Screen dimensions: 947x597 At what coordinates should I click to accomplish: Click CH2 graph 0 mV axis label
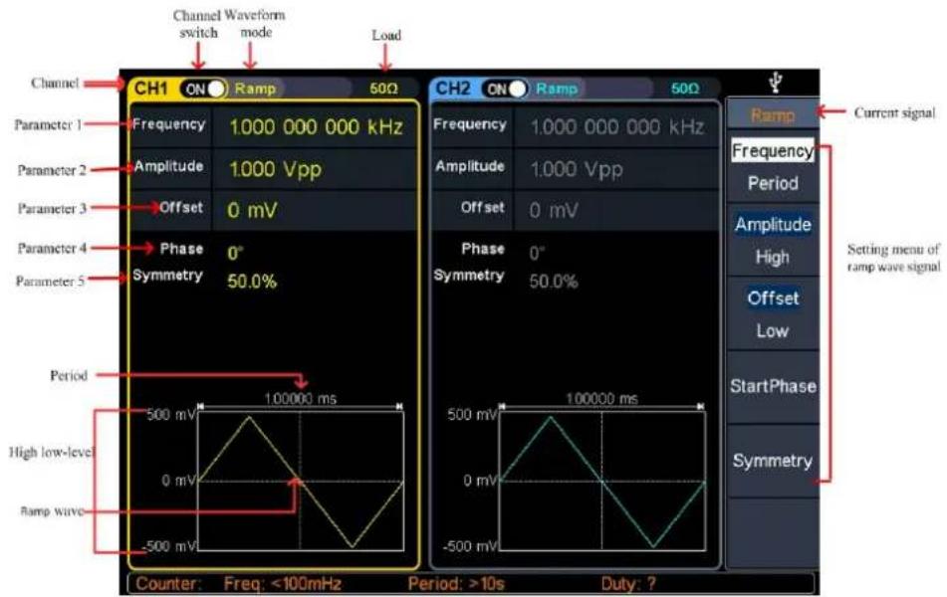(480, 481)
